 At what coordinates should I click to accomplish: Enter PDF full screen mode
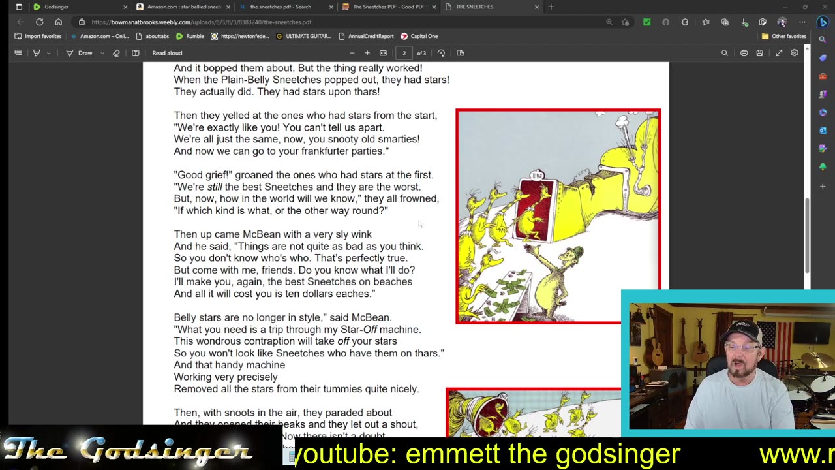[x=779, y=53]
